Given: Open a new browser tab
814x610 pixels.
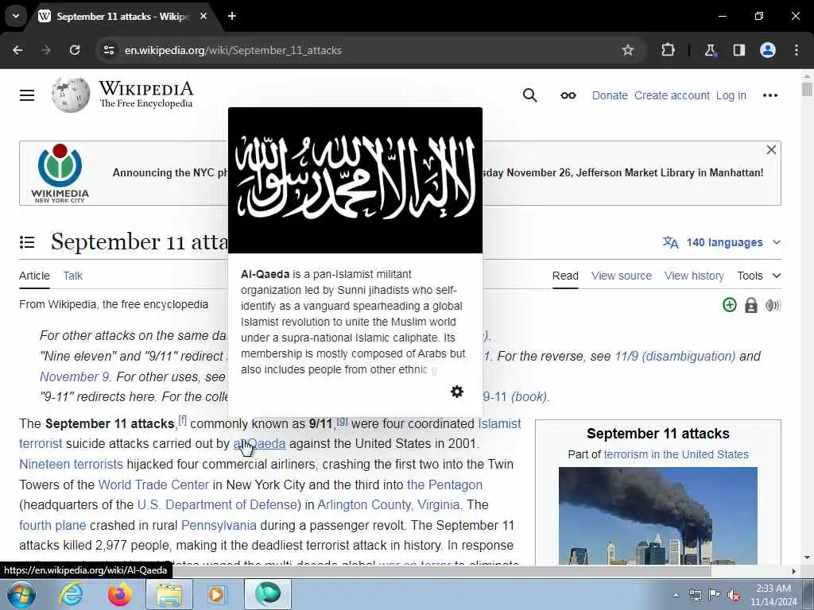Looking at the screenshot, I should 232,16.
